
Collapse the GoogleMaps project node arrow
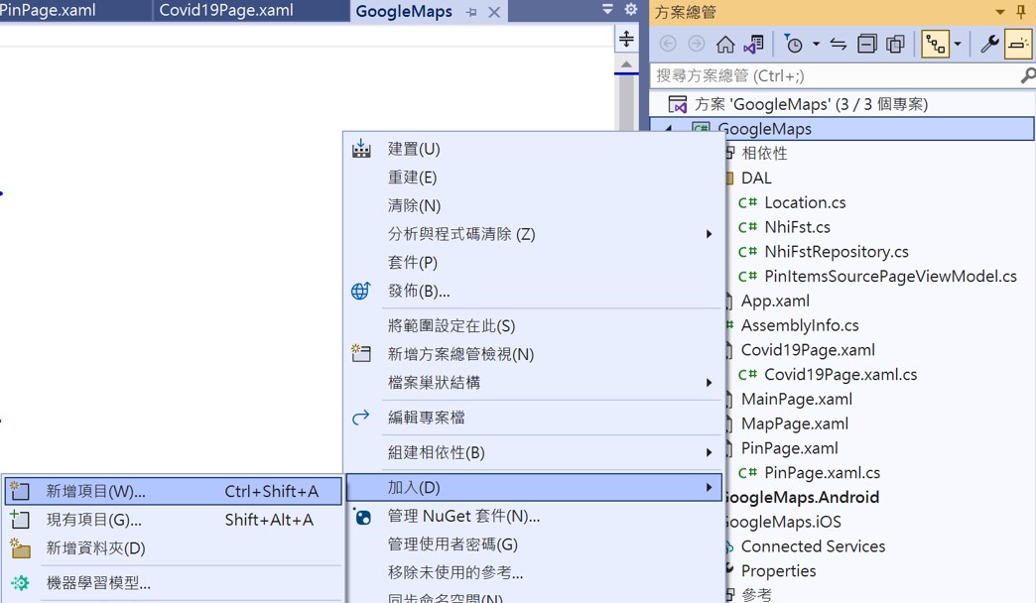[x=668, y=130]
